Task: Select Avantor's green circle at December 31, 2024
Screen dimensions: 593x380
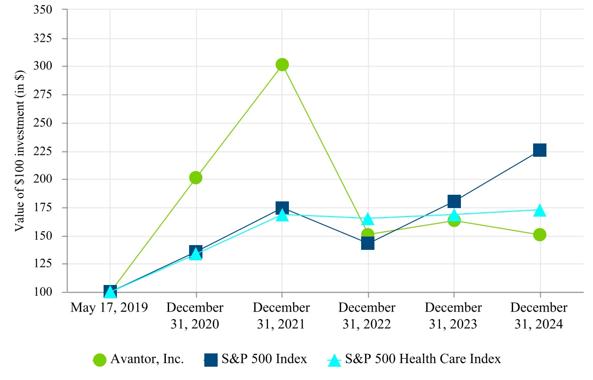Action: (x=540, y=235)
